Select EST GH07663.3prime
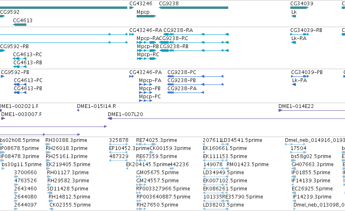 coord(313,165)
